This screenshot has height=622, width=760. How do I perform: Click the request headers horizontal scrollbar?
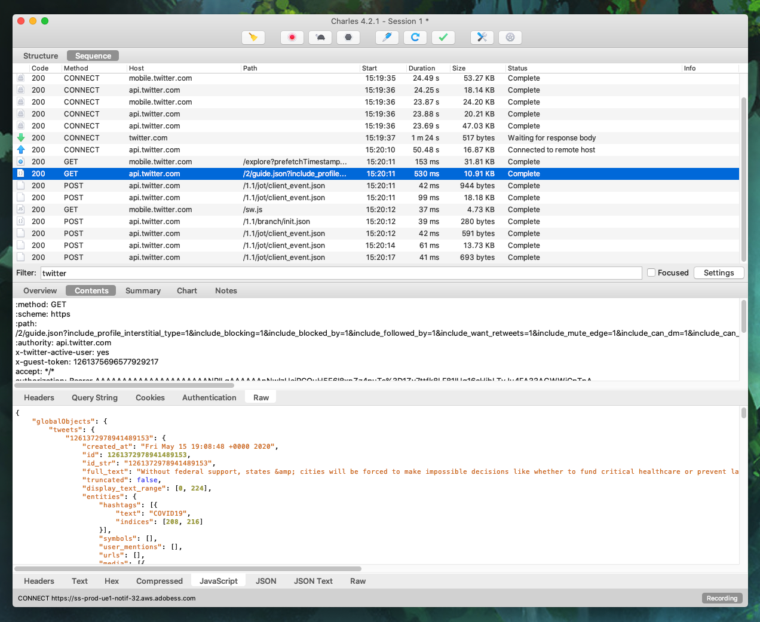tap(124, 385)
